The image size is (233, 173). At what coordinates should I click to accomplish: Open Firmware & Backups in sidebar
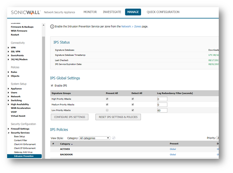coord(22,27)
